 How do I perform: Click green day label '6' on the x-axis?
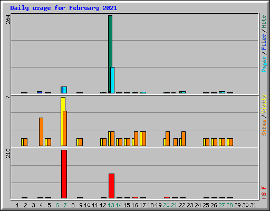tap(57, 205)
